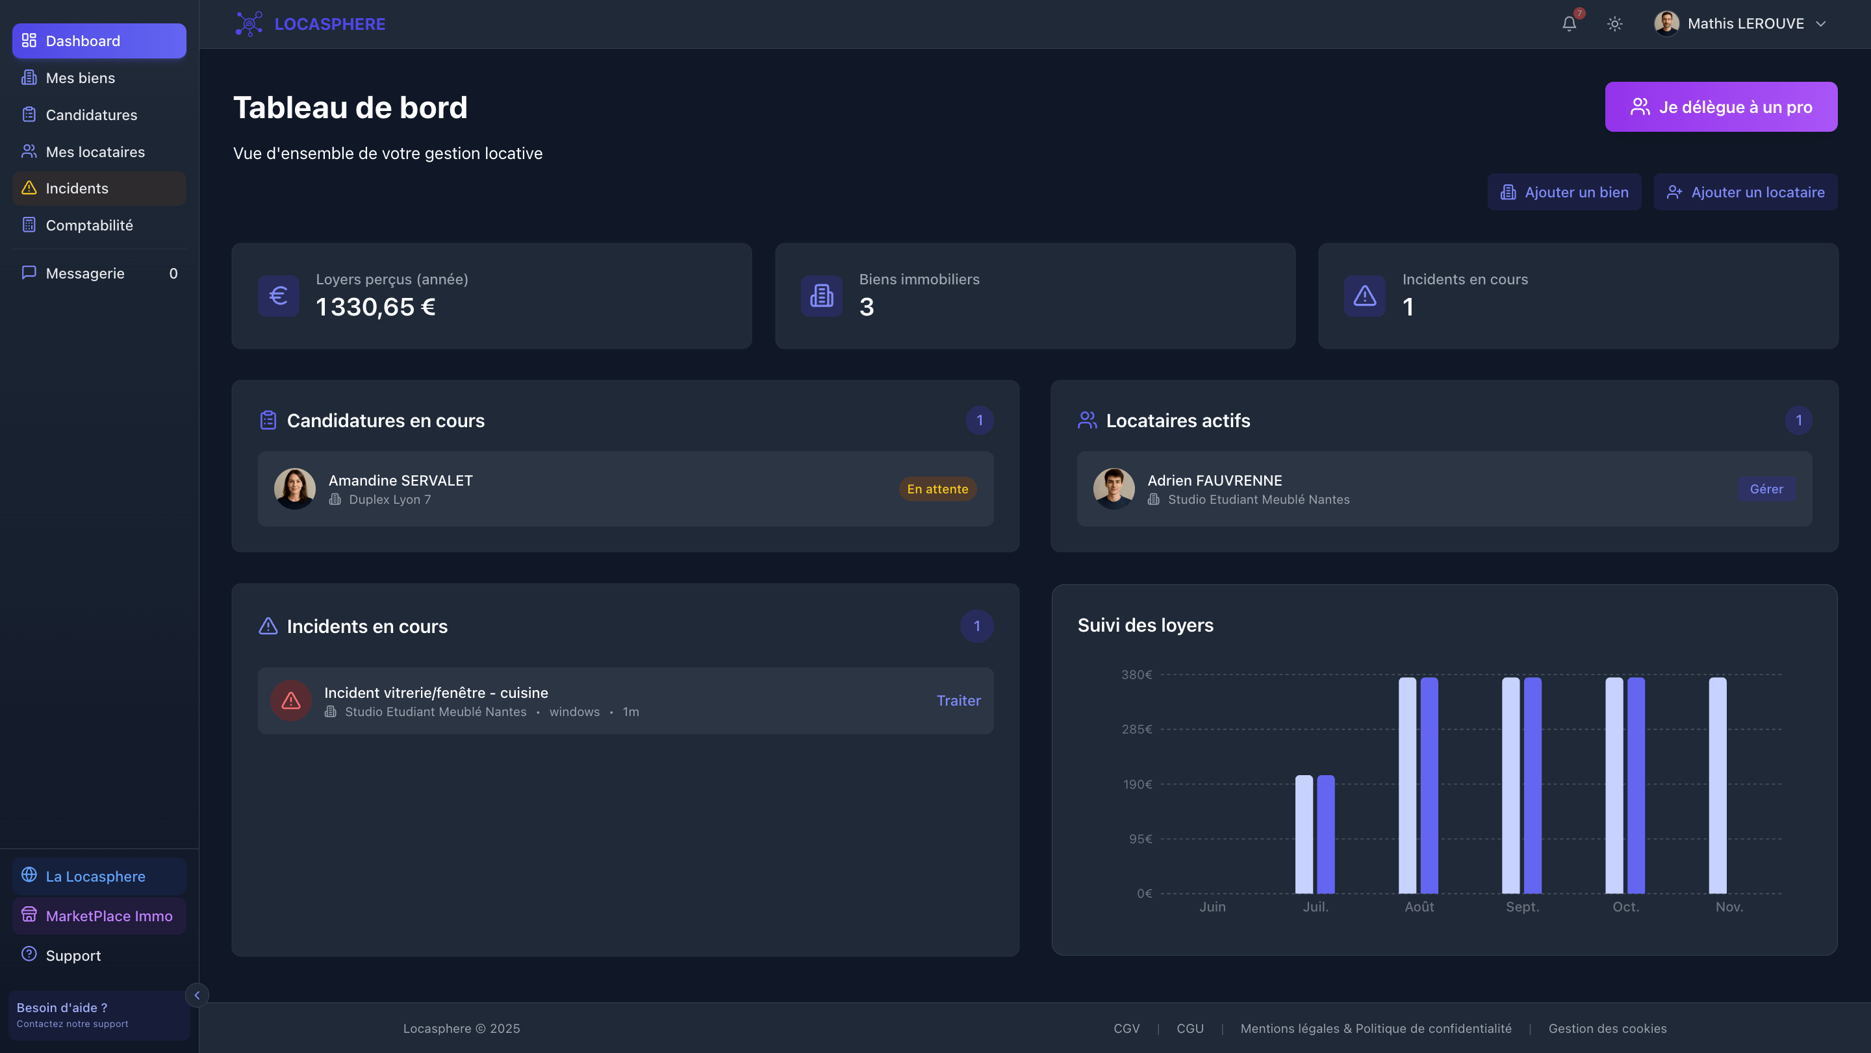Open the MarketPlace Immo store icon
The image size is (1871, 1053).
pyautogui.click(x=29, y=915)
